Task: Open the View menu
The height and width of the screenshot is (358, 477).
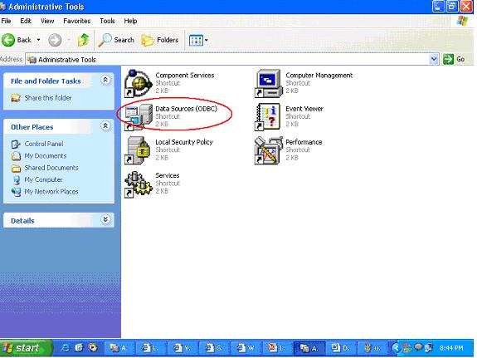Action: [x=47, y=21]
